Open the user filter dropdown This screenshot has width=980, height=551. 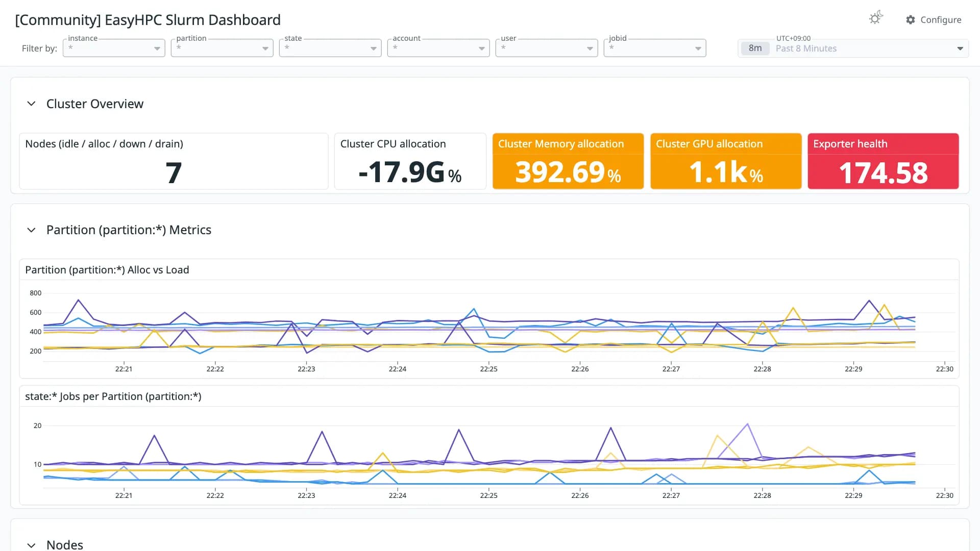coord(547,48)
